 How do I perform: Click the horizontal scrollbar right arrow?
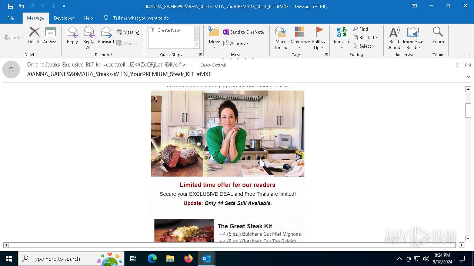coord(461,245)
